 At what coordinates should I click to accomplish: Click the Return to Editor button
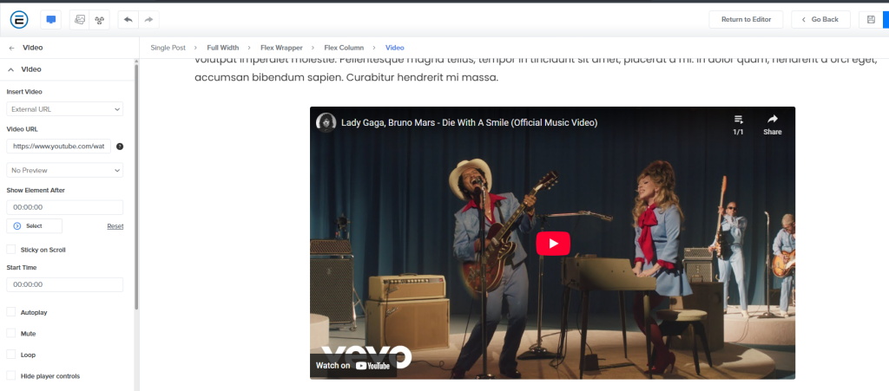pos(746,20)
